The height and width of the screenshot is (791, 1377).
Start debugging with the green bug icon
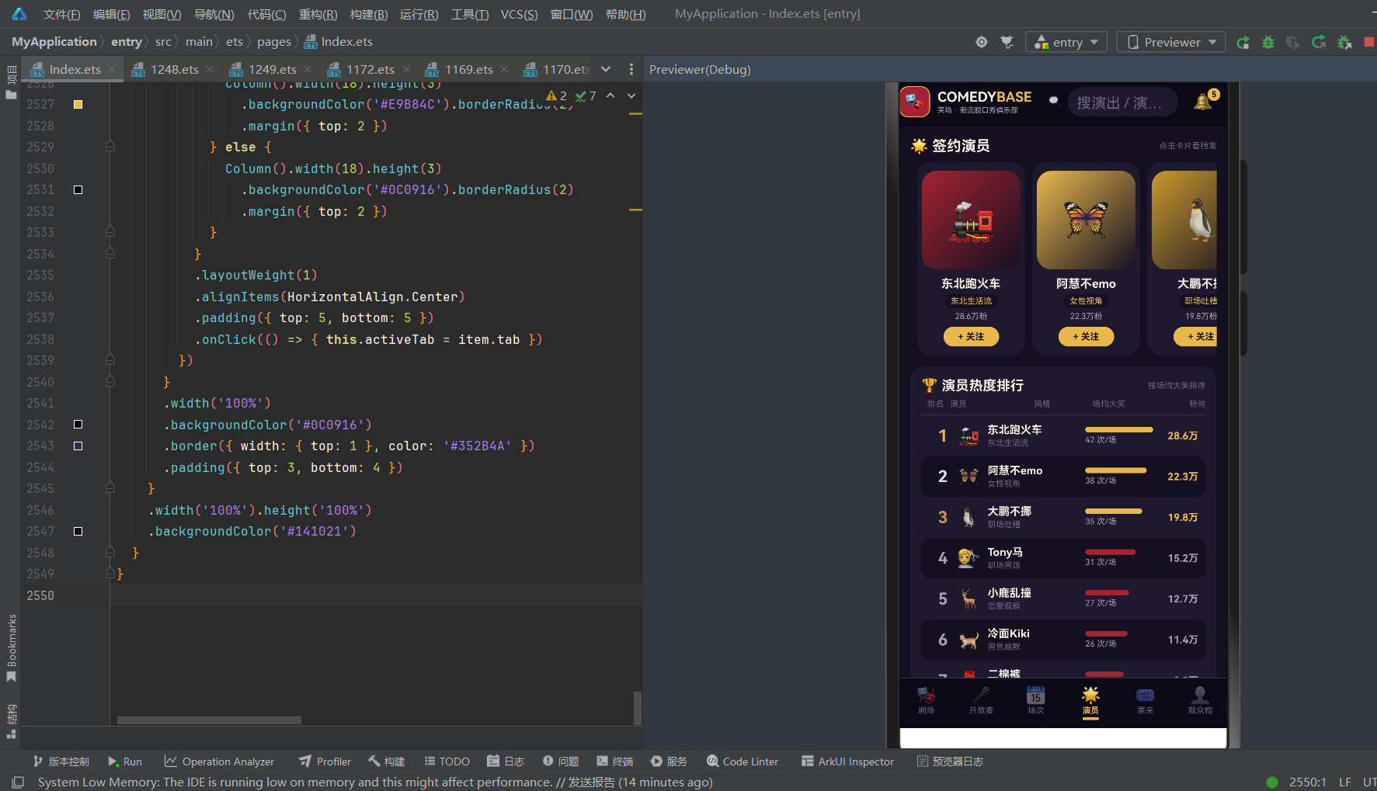pos(1268,42)
